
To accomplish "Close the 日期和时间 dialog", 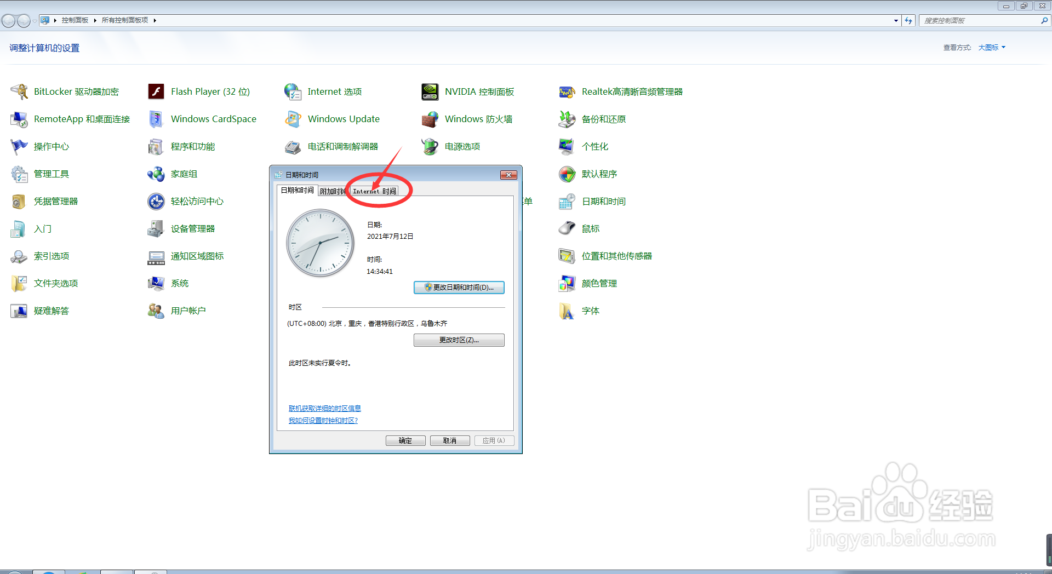I will point(509,175).
